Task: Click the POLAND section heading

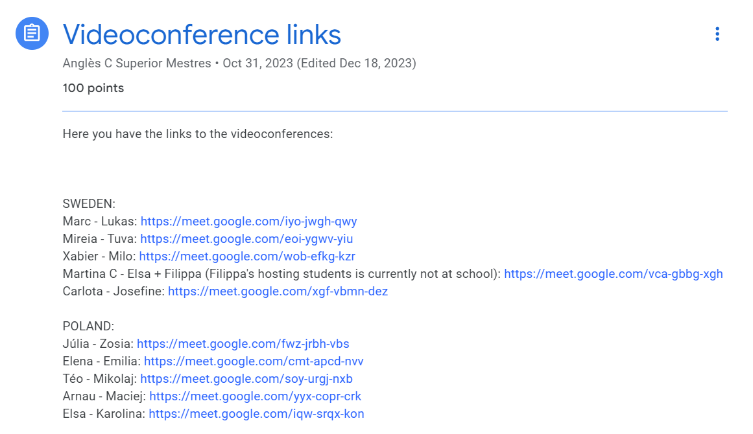Action: point(88,326)
